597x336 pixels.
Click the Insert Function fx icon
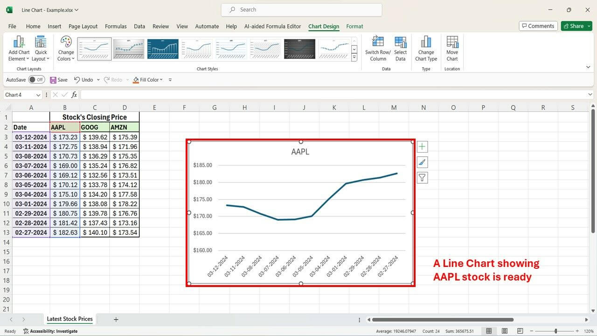[x=74, y=95]
